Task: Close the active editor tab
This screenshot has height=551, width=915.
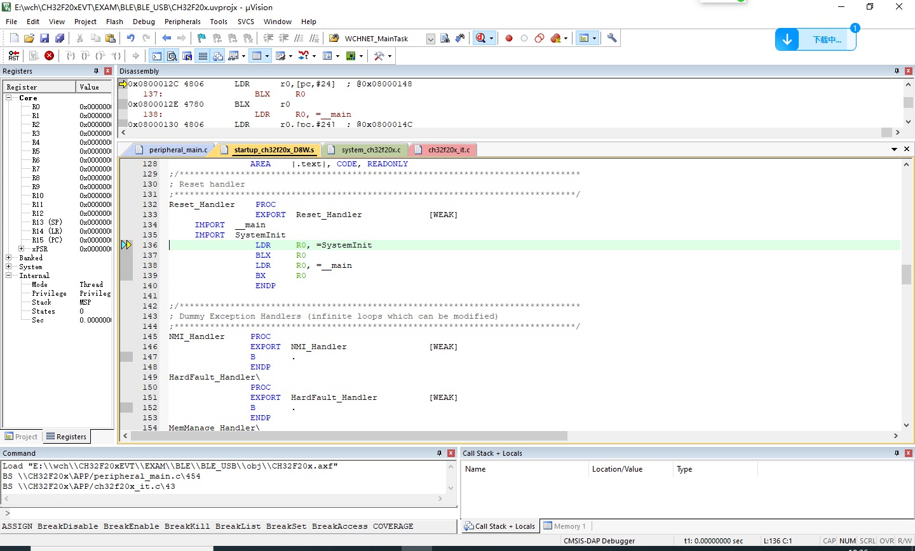Action: click(907, 149)
